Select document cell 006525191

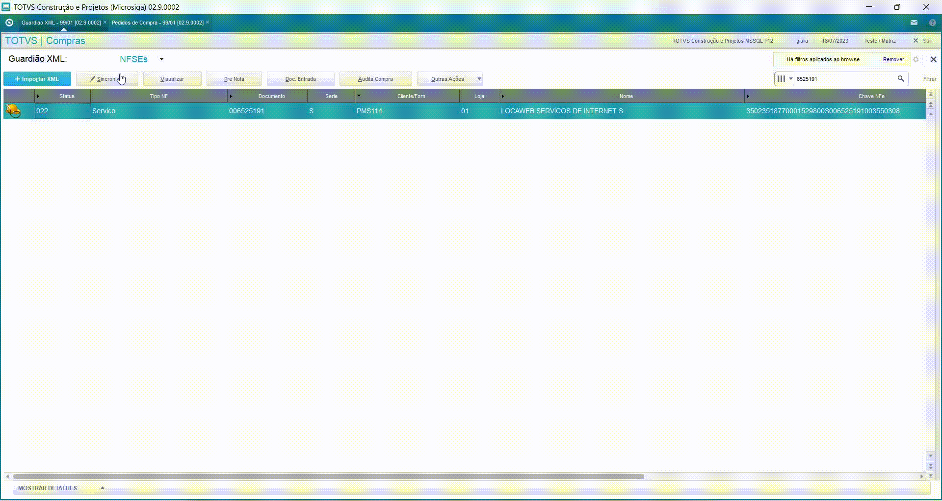(267, 111)
